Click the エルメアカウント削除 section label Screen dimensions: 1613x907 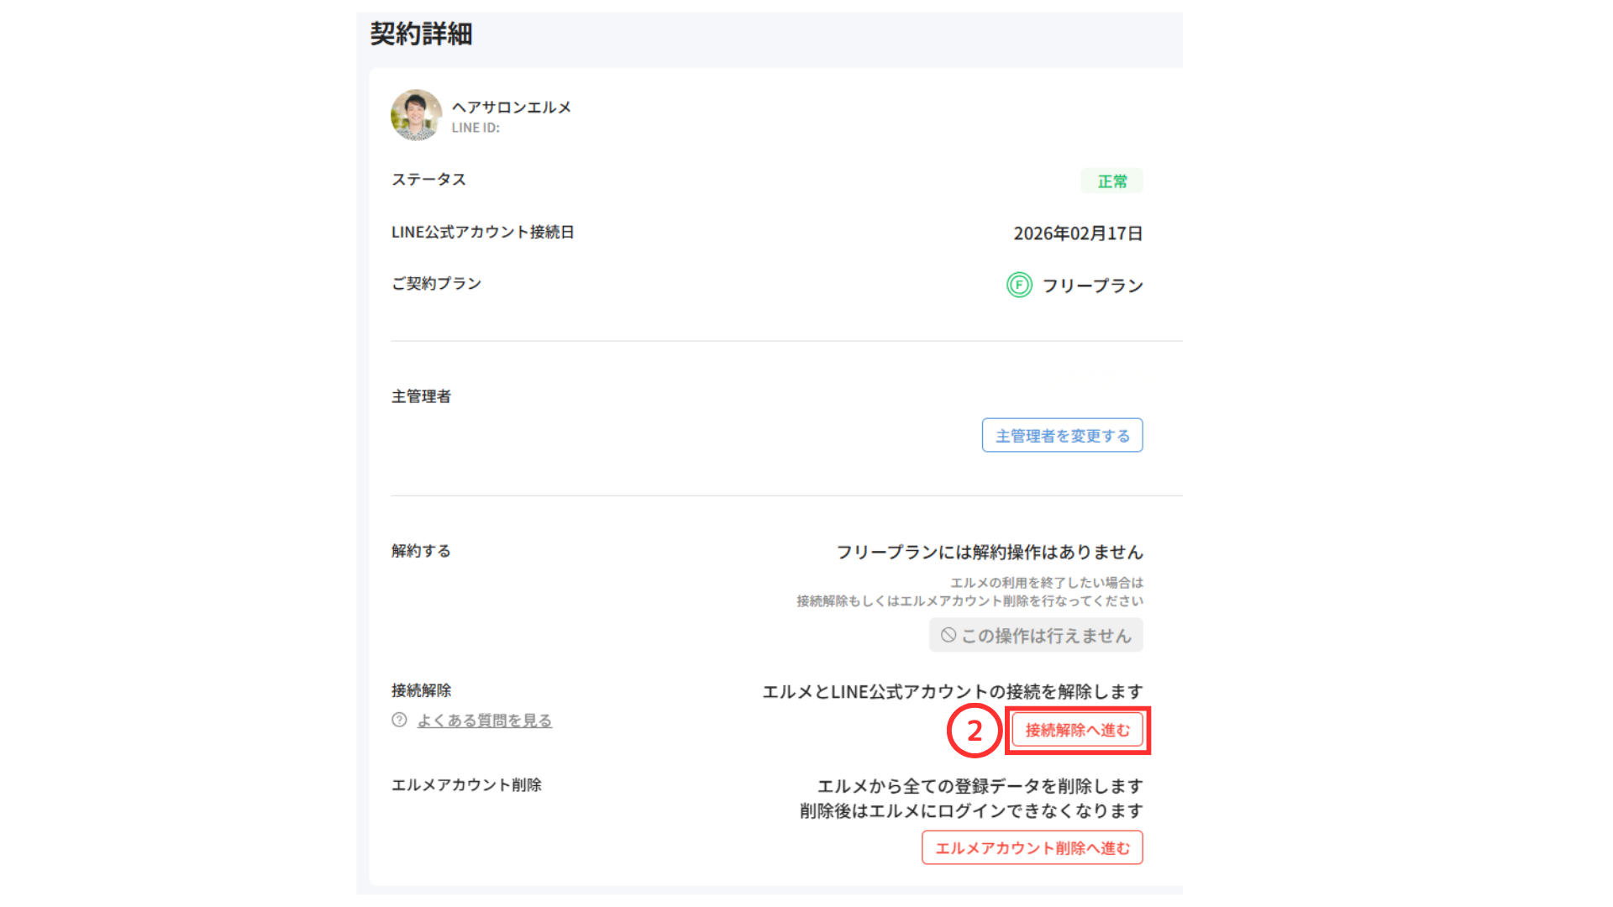(x=466, y=784)
